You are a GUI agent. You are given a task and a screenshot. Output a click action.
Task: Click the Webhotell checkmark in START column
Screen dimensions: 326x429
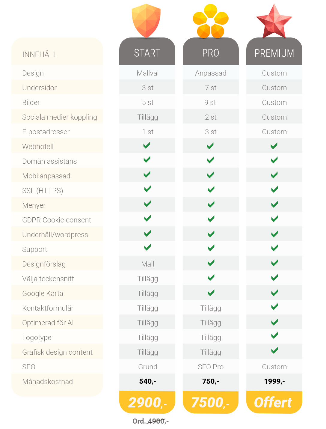click(147, 145)
